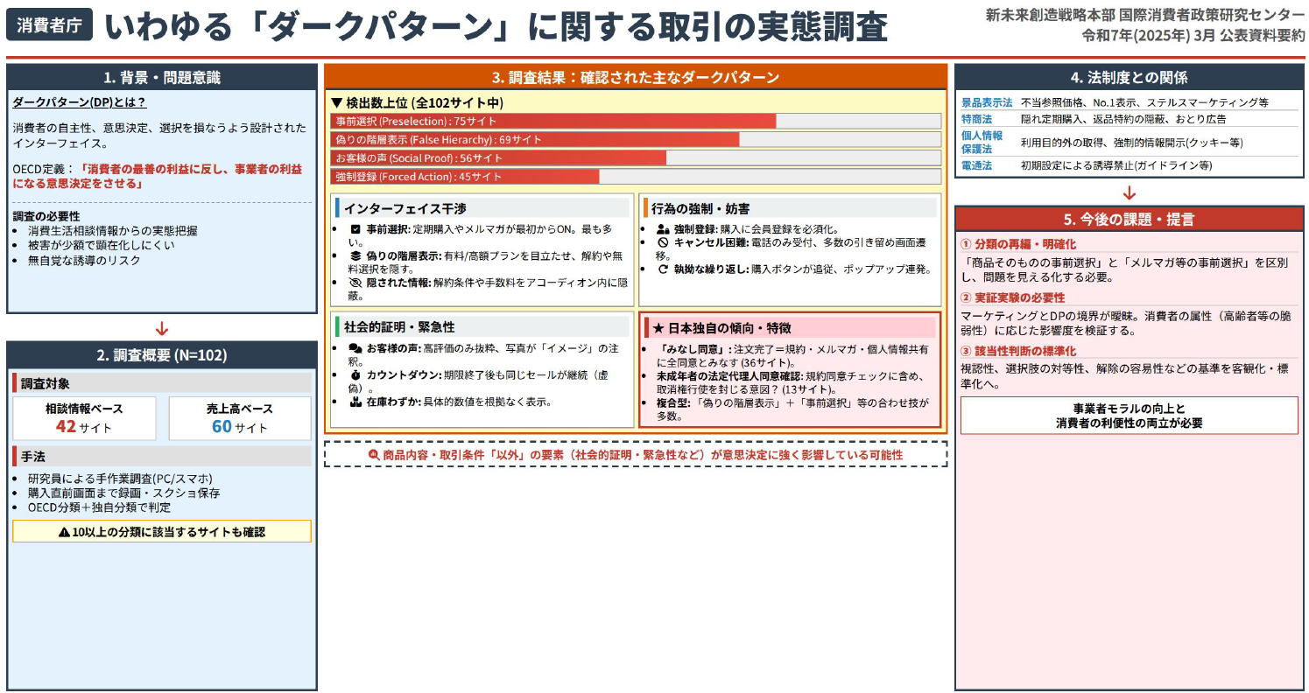Click the 事前選択 (Preselection) 75サイト bar

click(552, 121)
